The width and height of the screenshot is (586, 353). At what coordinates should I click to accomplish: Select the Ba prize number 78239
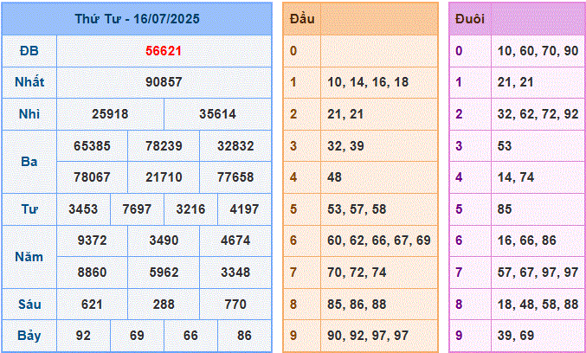[164, 145]
